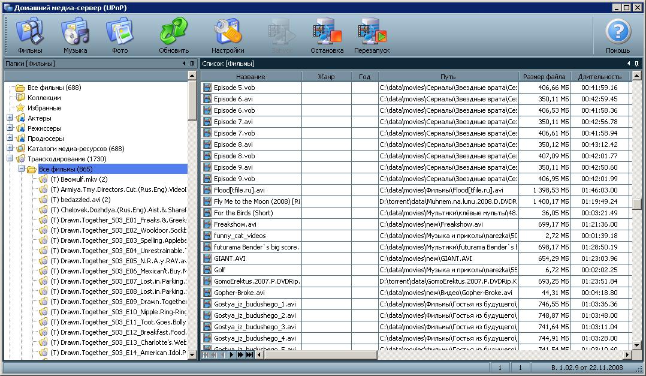Open Помощь help

(x=618, y=36)
